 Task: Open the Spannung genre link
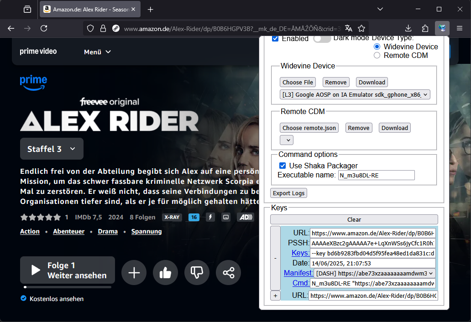pyautogui.click(x=147, y=231)
